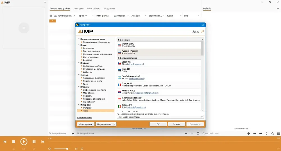Switch to grid view icon in library toolbar
The width and height of the screenshot is (281, 151).
(x=198, y=134)
